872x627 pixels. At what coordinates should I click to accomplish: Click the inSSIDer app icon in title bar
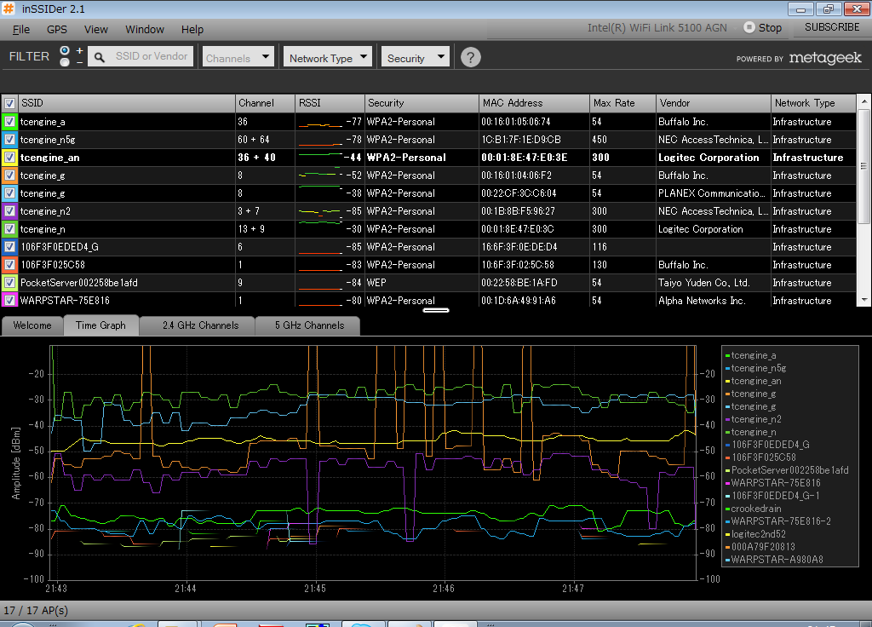pos(9,9)
